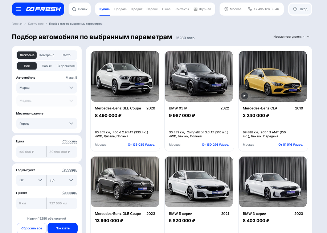Go to the Сервис menu item
The width and height of the screenshot is (327, 233).
point(152,9)
